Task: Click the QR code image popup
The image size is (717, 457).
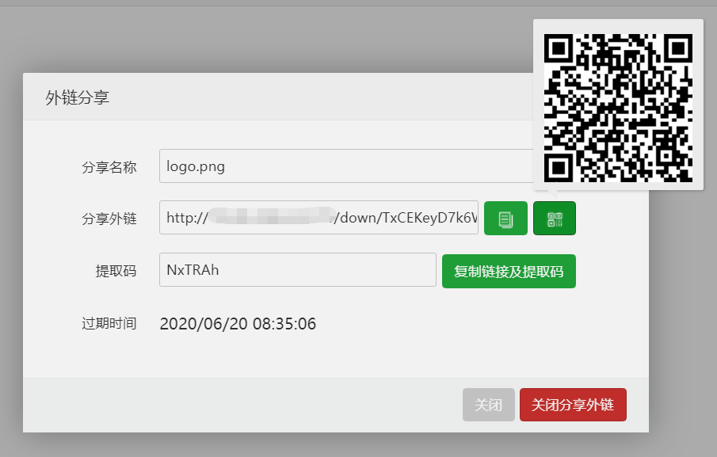Action: (618, 108)
